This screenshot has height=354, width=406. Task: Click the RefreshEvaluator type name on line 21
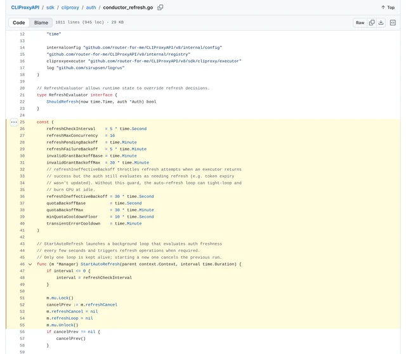69,95
